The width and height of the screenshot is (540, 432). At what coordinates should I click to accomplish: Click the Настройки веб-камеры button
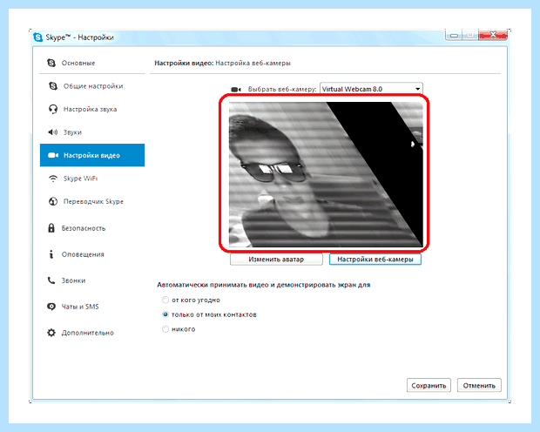[x=375, y=260]
